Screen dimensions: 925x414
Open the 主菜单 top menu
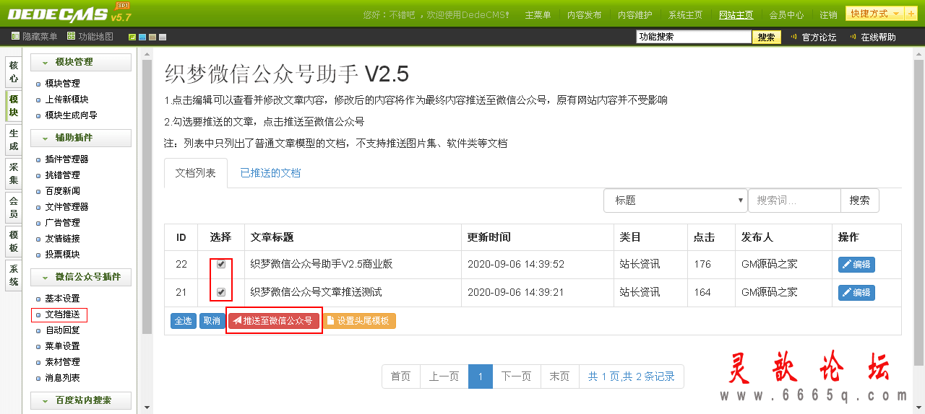click(x=538, y=14)
